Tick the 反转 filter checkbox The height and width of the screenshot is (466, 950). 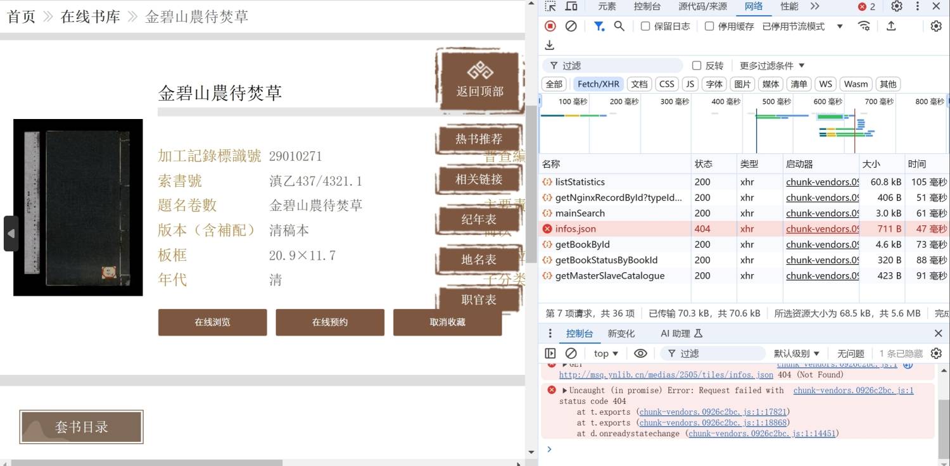[x=697, y=66]
